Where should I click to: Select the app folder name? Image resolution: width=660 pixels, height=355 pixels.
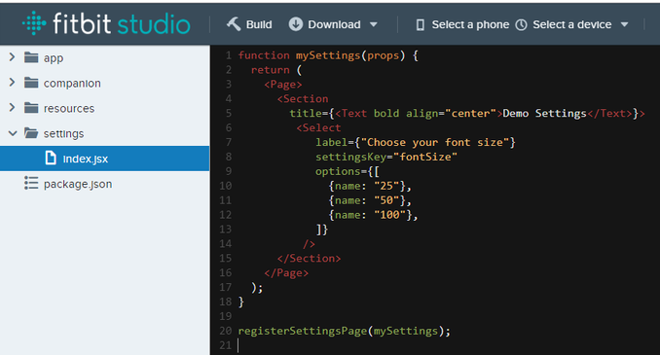coord(54,58)
